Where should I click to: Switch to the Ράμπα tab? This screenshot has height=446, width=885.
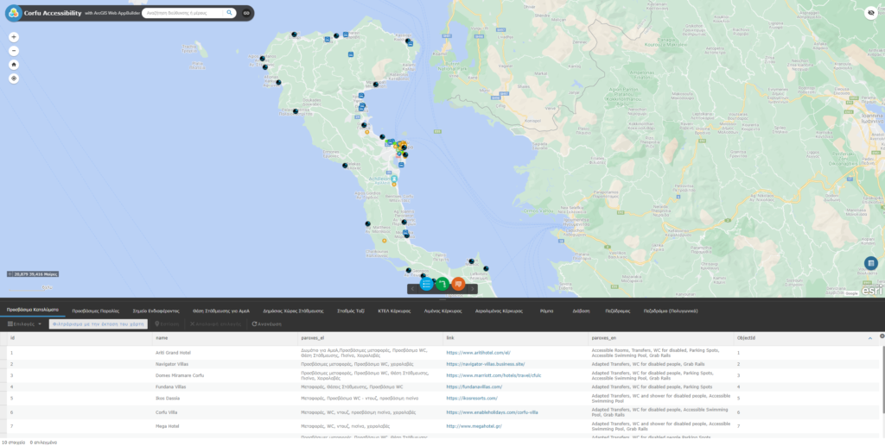[x=546, y=310]
